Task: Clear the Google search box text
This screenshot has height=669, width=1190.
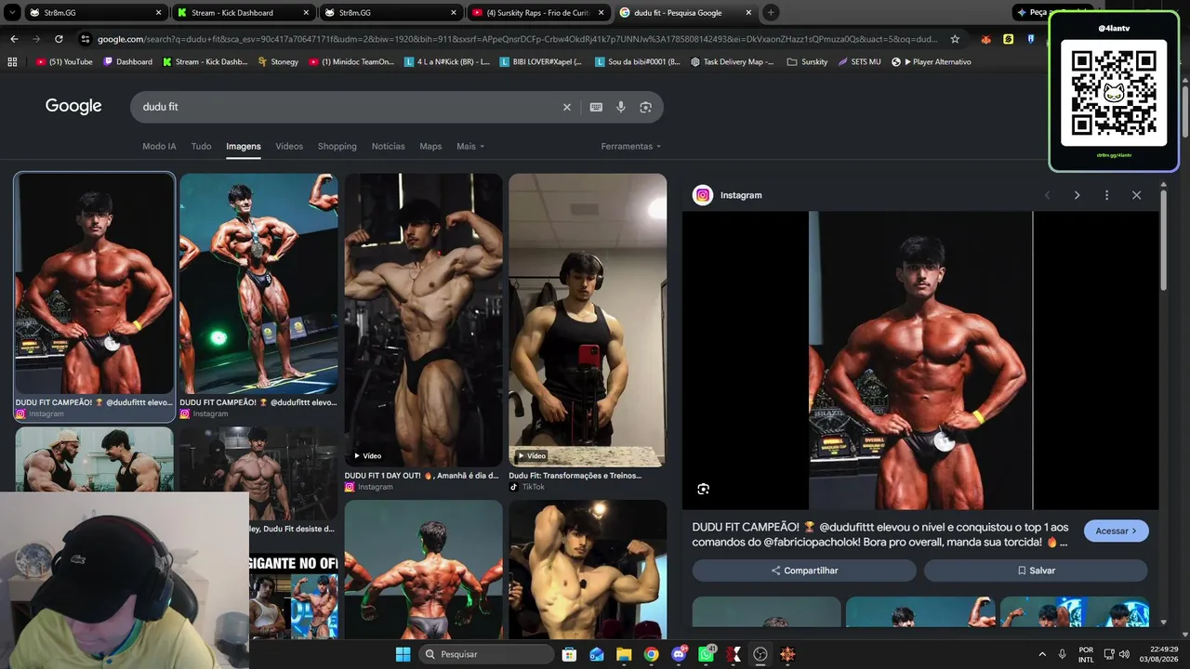Action: coord(567,107)
